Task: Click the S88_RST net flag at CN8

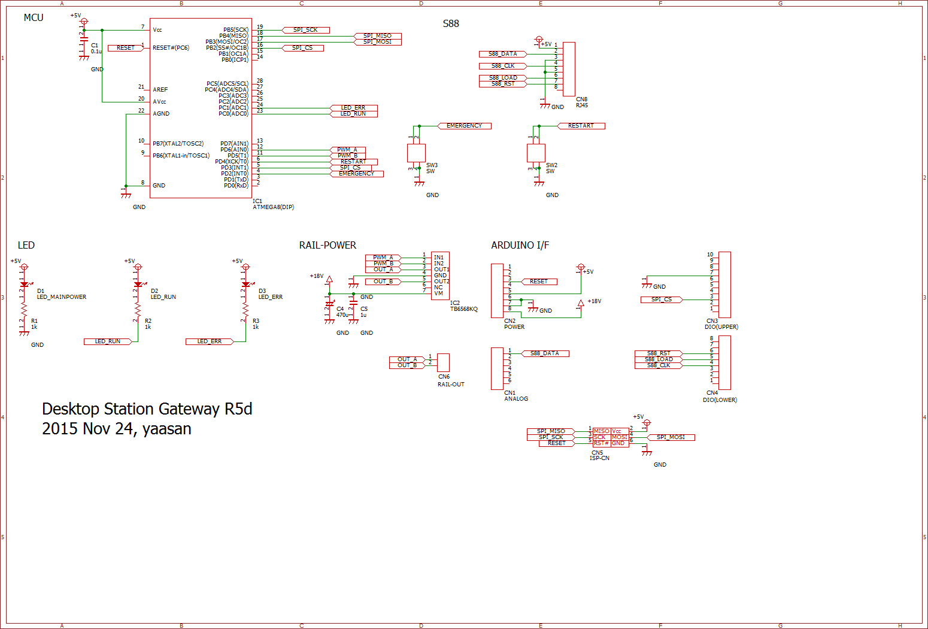Action: click(x=503, y=84)
